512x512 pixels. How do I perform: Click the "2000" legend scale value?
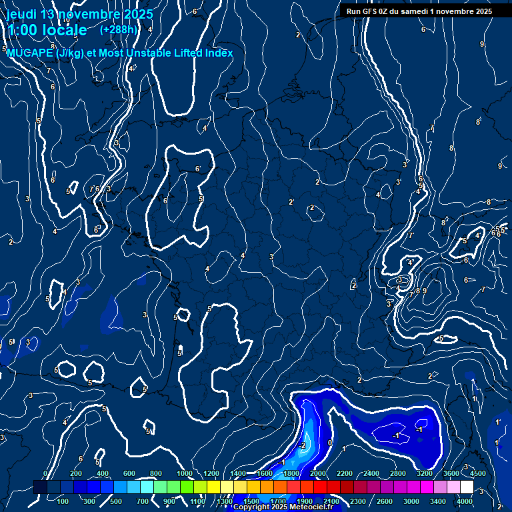318,473
